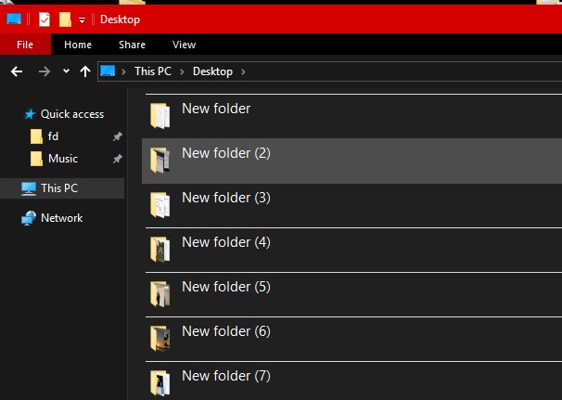The image size is (562, 400).
Task: Click the Network globe icon in sidebar
Action: (29, 218)
